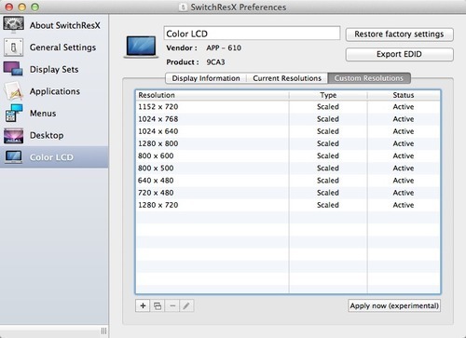Screen dimensions: 466x338
Task: Select the 1024 x 640 row
Action: (x=288, y=131)
